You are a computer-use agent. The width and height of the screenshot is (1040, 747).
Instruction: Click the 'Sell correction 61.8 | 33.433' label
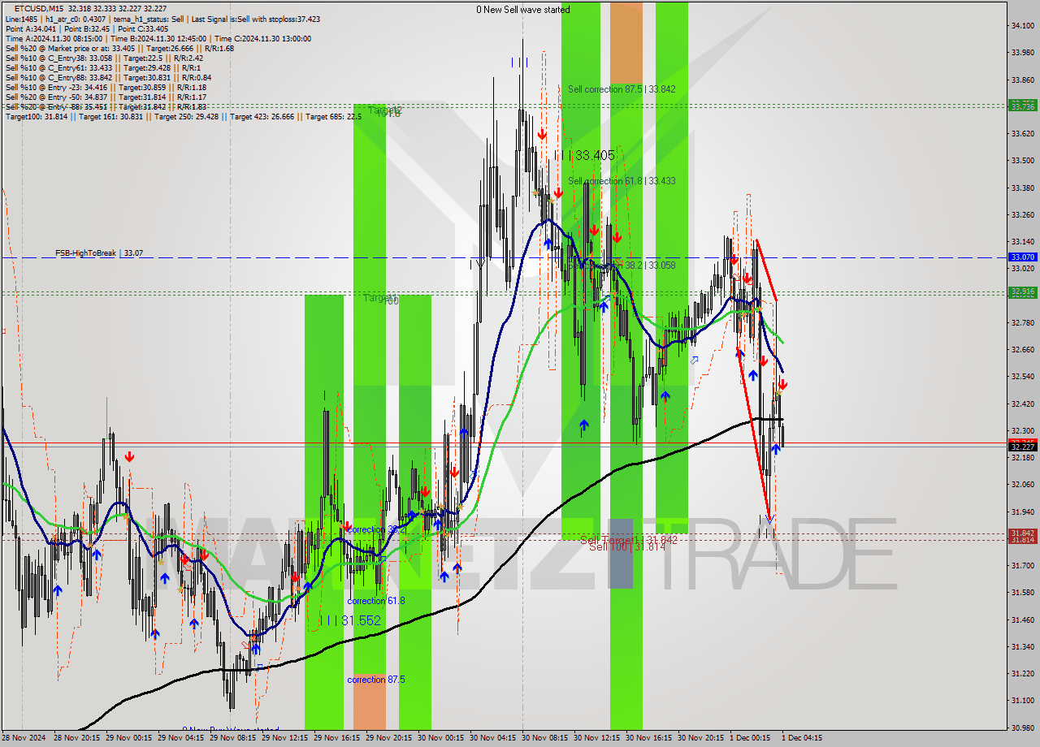[622, 181]
